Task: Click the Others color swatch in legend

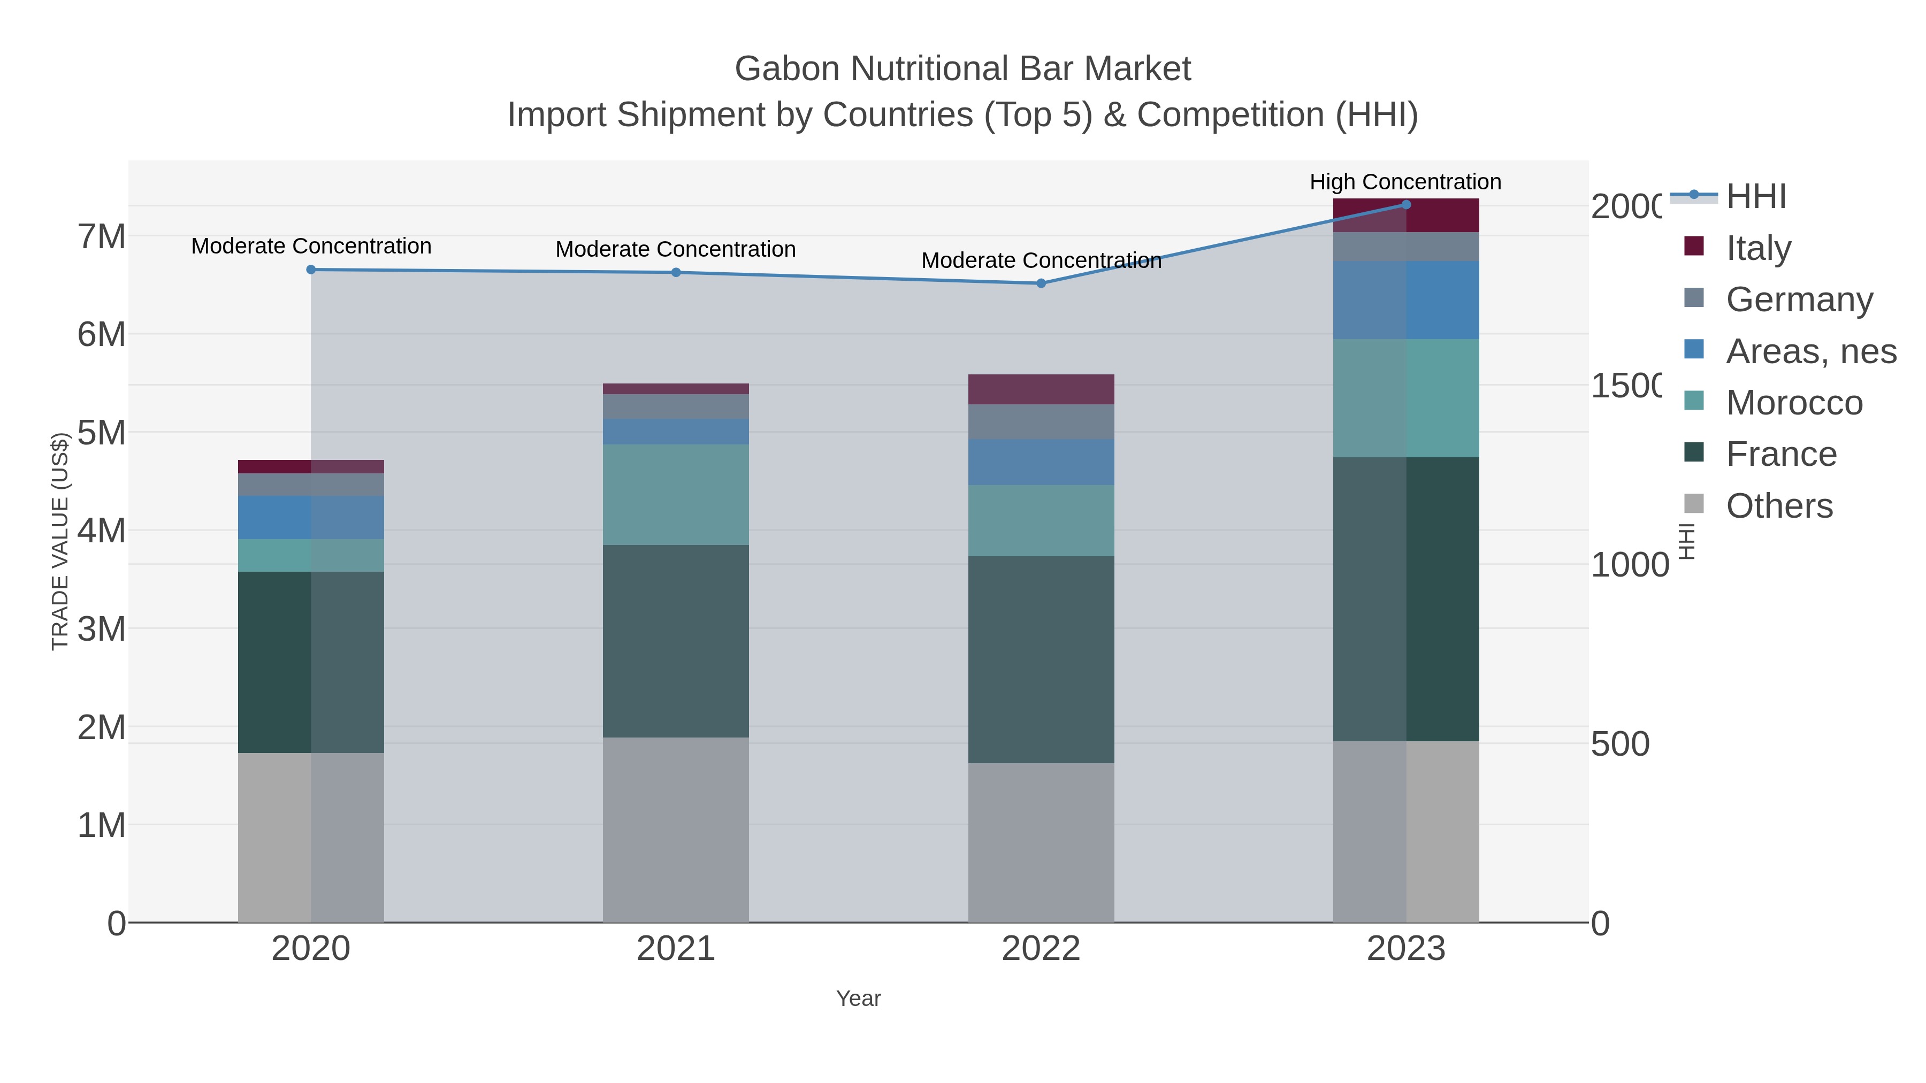Action: click(x=1694, y=504)
